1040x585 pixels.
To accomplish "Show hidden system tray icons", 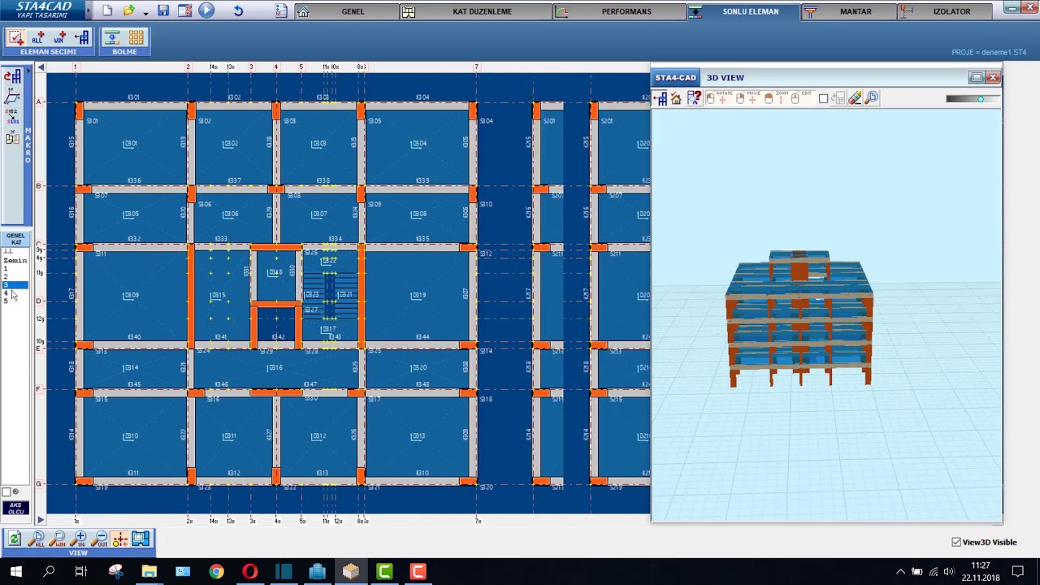I will click(900, 572).
